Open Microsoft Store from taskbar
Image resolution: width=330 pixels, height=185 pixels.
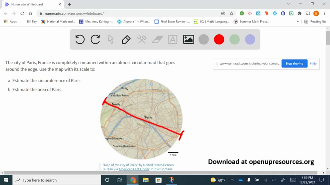click(x=159, y=180)
